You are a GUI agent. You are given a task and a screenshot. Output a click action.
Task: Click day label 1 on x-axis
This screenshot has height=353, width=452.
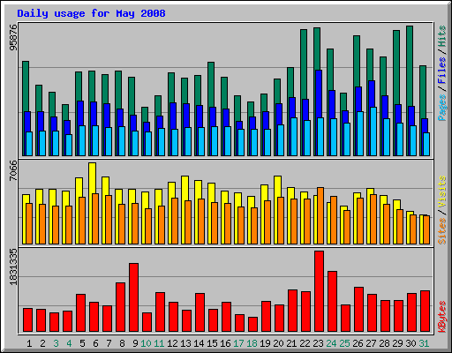[x=29, y=343]
